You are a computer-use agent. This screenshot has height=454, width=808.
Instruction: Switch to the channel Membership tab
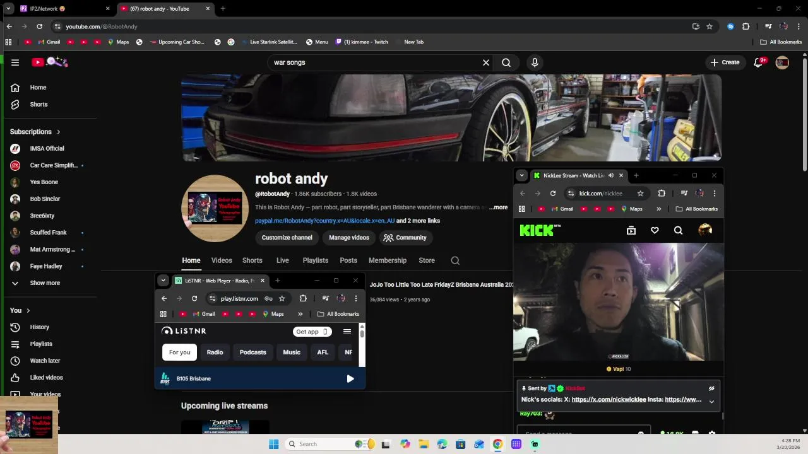click(388, 260)
